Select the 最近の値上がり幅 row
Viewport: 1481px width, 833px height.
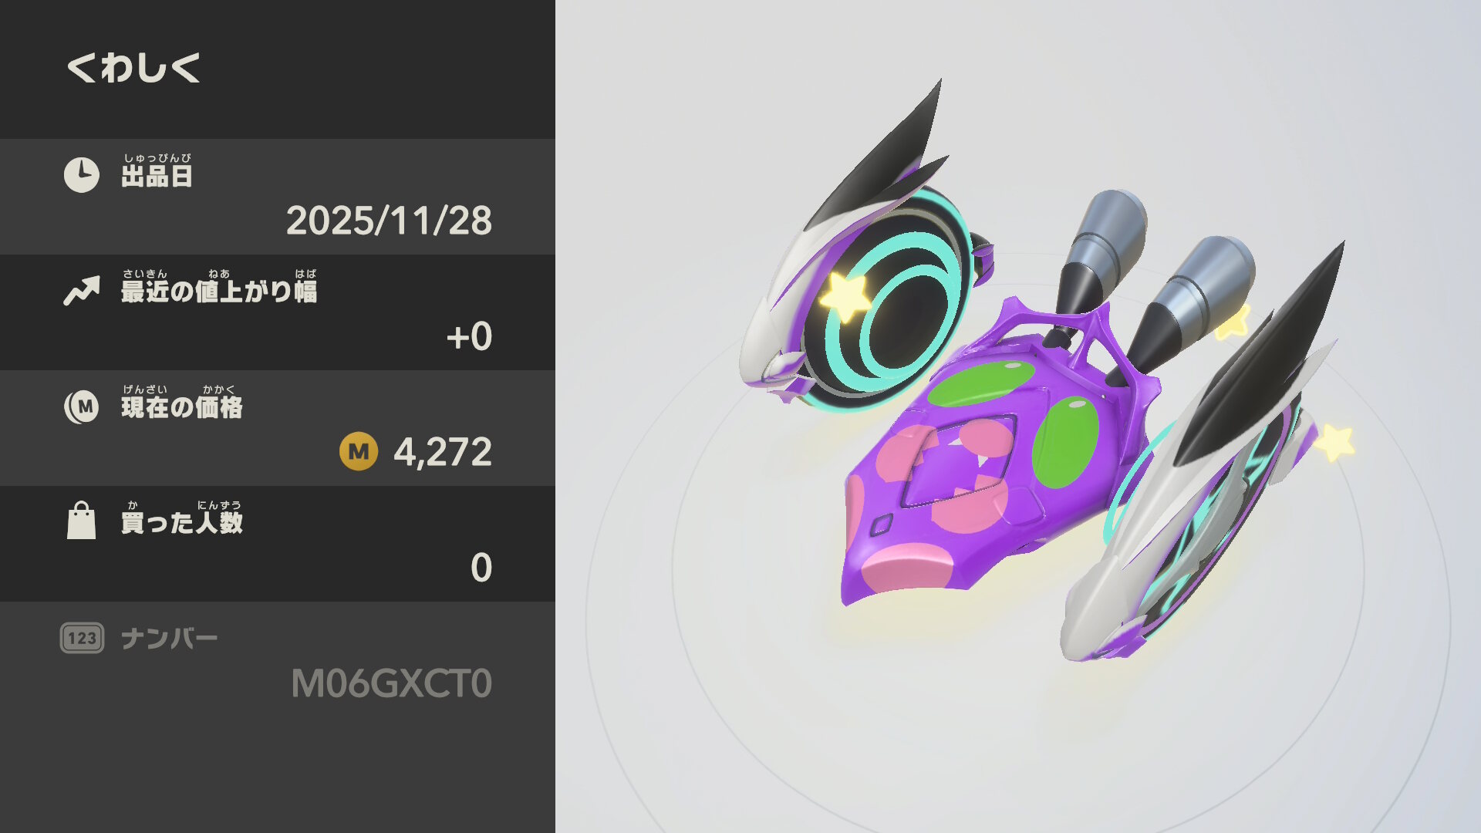(x=278, y=312)
